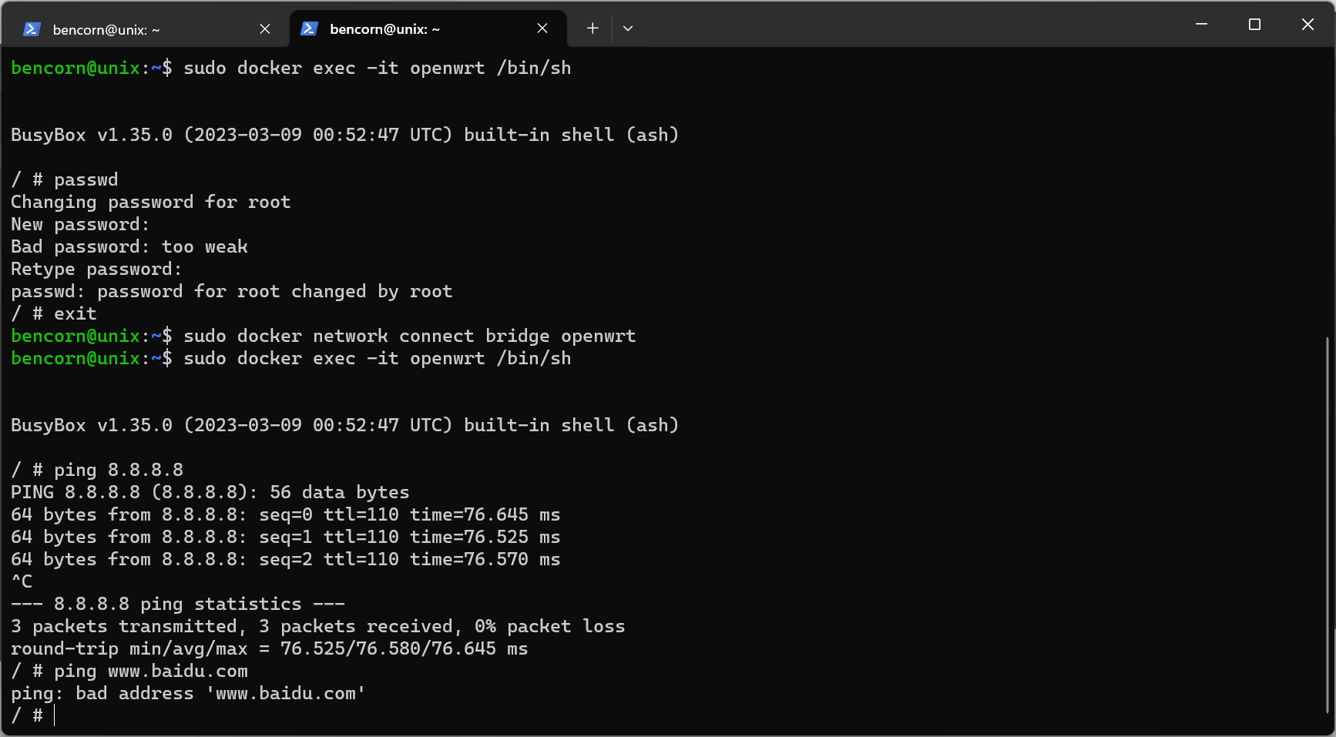Click the PowerShell icon on the active tab
Viewport: 1336px width, 737px height.
point(310,28)
